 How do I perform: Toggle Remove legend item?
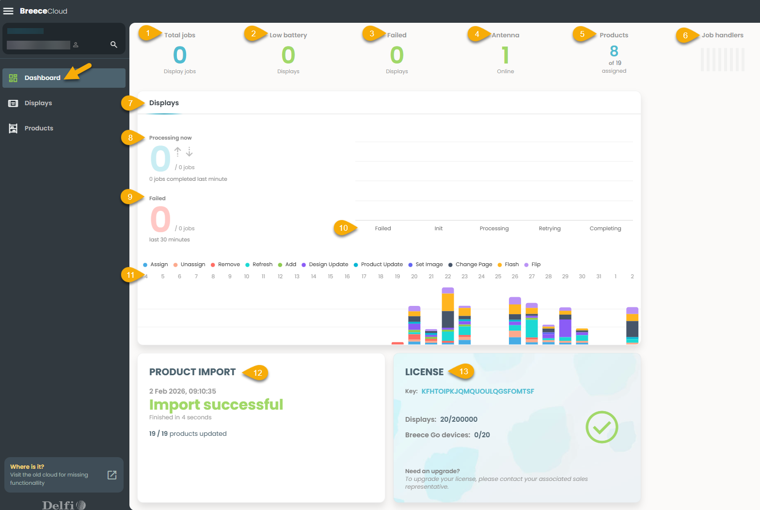pos(225,265)
